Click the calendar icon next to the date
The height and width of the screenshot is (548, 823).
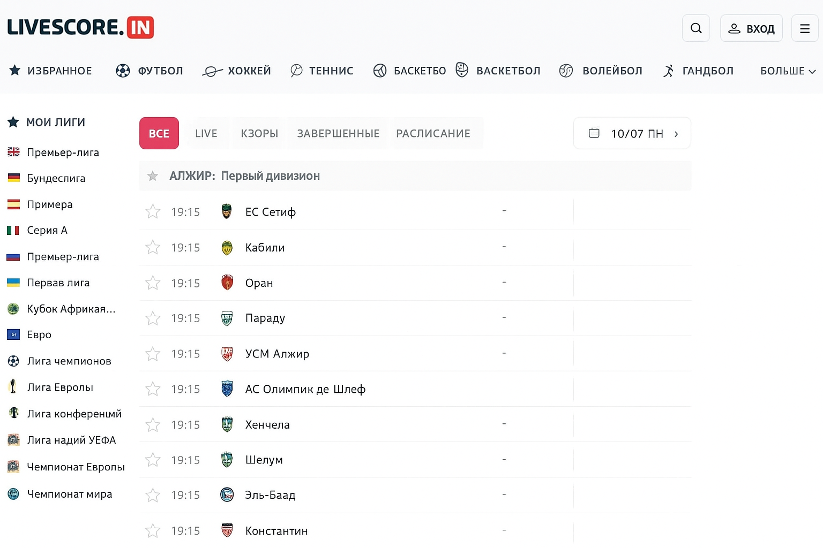(594, 133)
